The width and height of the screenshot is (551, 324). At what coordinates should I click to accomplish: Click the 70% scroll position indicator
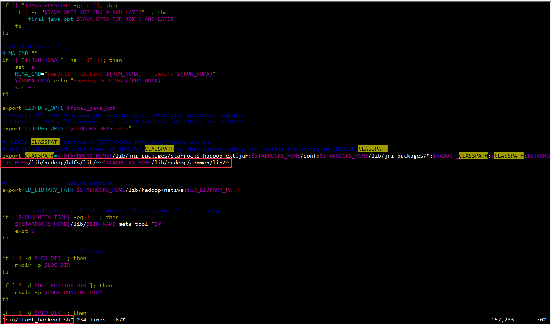click(541, 320)
